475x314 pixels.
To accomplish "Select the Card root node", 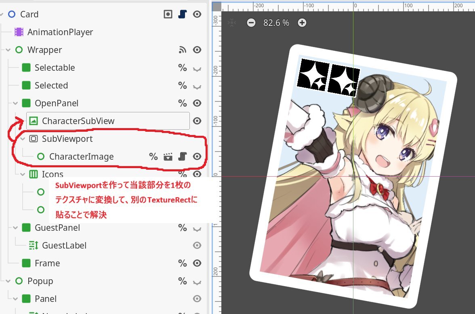I will tap(29, 14).
